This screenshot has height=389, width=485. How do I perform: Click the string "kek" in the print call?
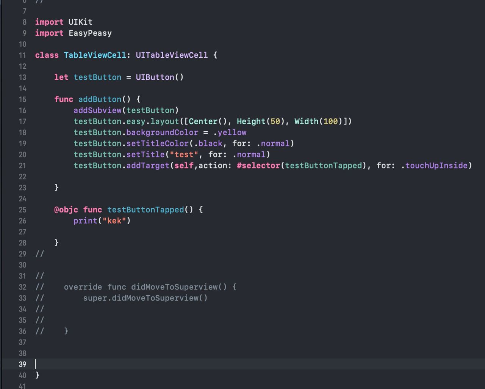[114, 220]
